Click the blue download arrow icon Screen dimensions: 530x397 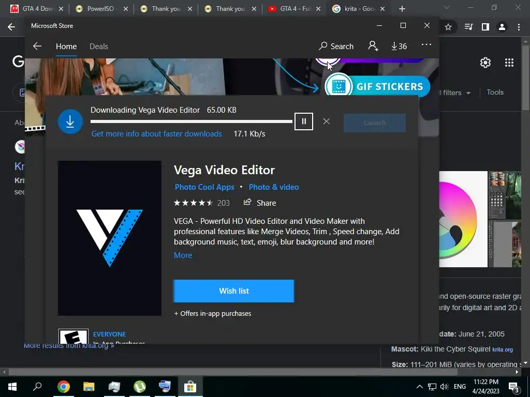[70, 121]
